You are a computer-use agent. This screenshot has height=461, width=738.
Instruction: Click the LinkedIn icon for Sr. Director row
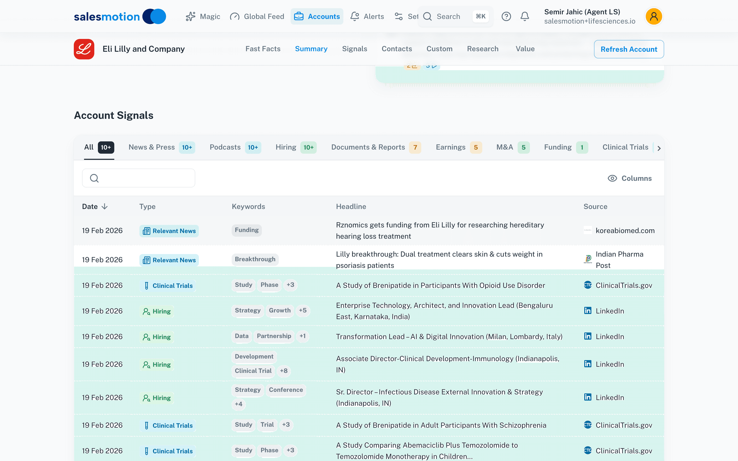pos(588,397)
